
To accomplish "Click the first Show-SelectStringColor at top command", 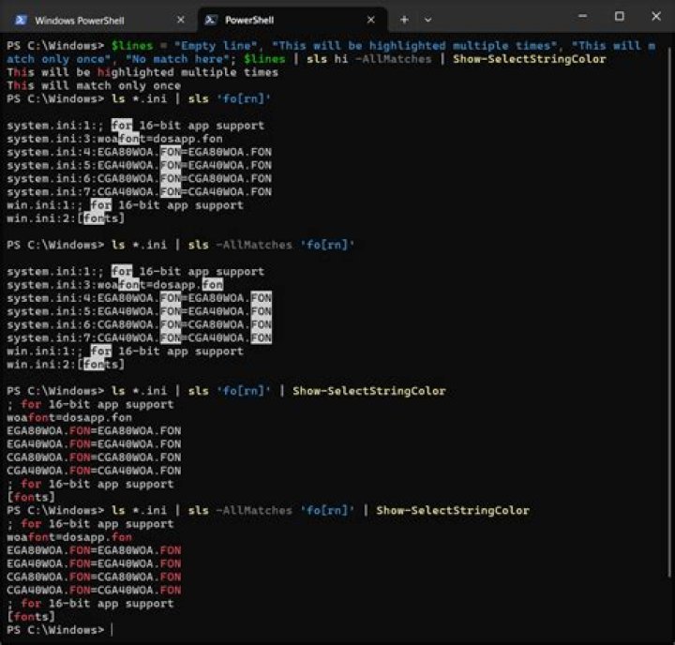I will (x=530, y=59).
